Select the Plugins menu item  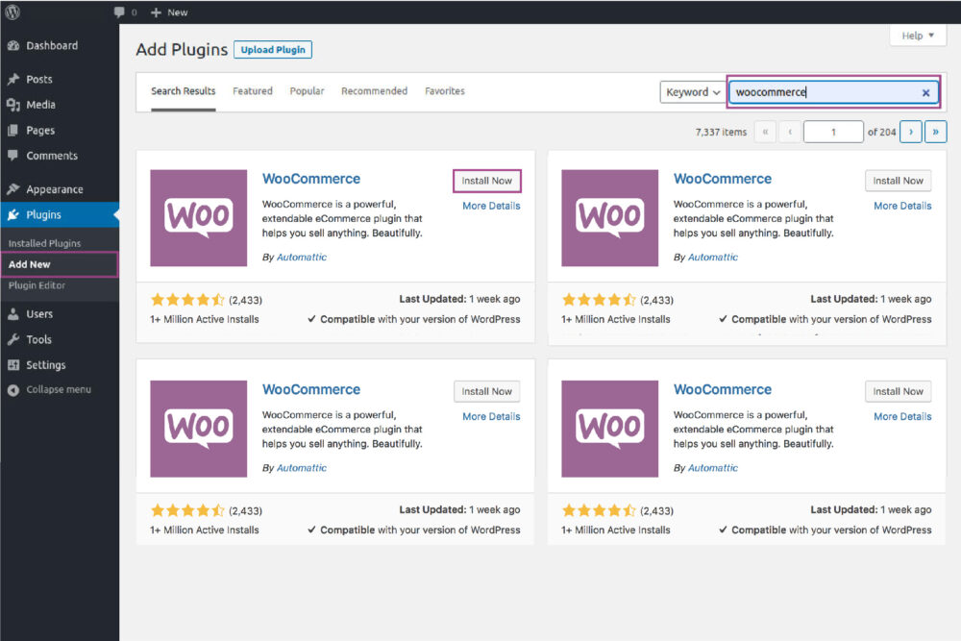[60, 215]
